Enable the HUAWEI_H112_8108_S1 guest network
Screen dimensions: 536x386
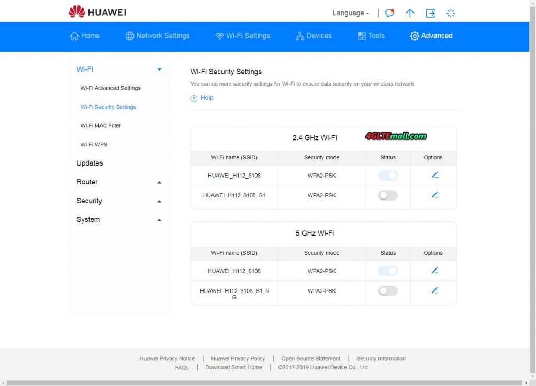(x=387, y=195)
